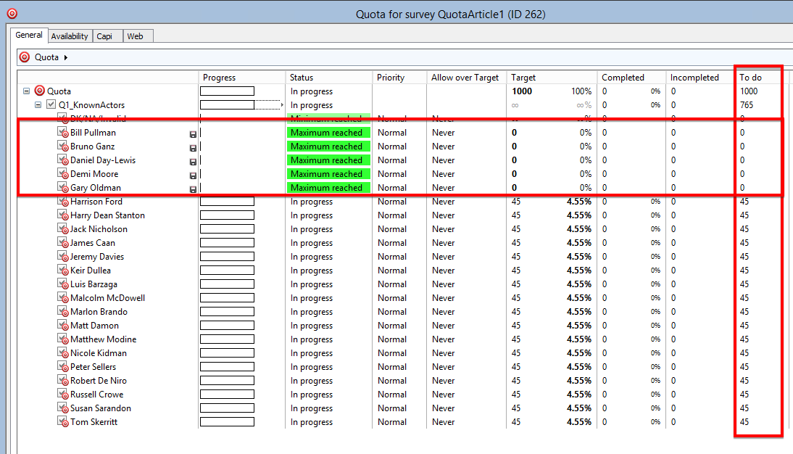
Task: Collapse the Quota root tree node
Action: tap(26, 91)
